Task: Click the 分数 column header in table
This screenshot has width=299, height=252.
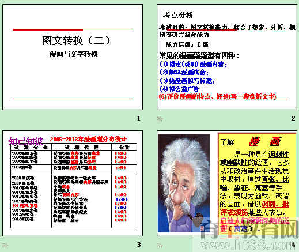Action: click(x=124, y=148)
